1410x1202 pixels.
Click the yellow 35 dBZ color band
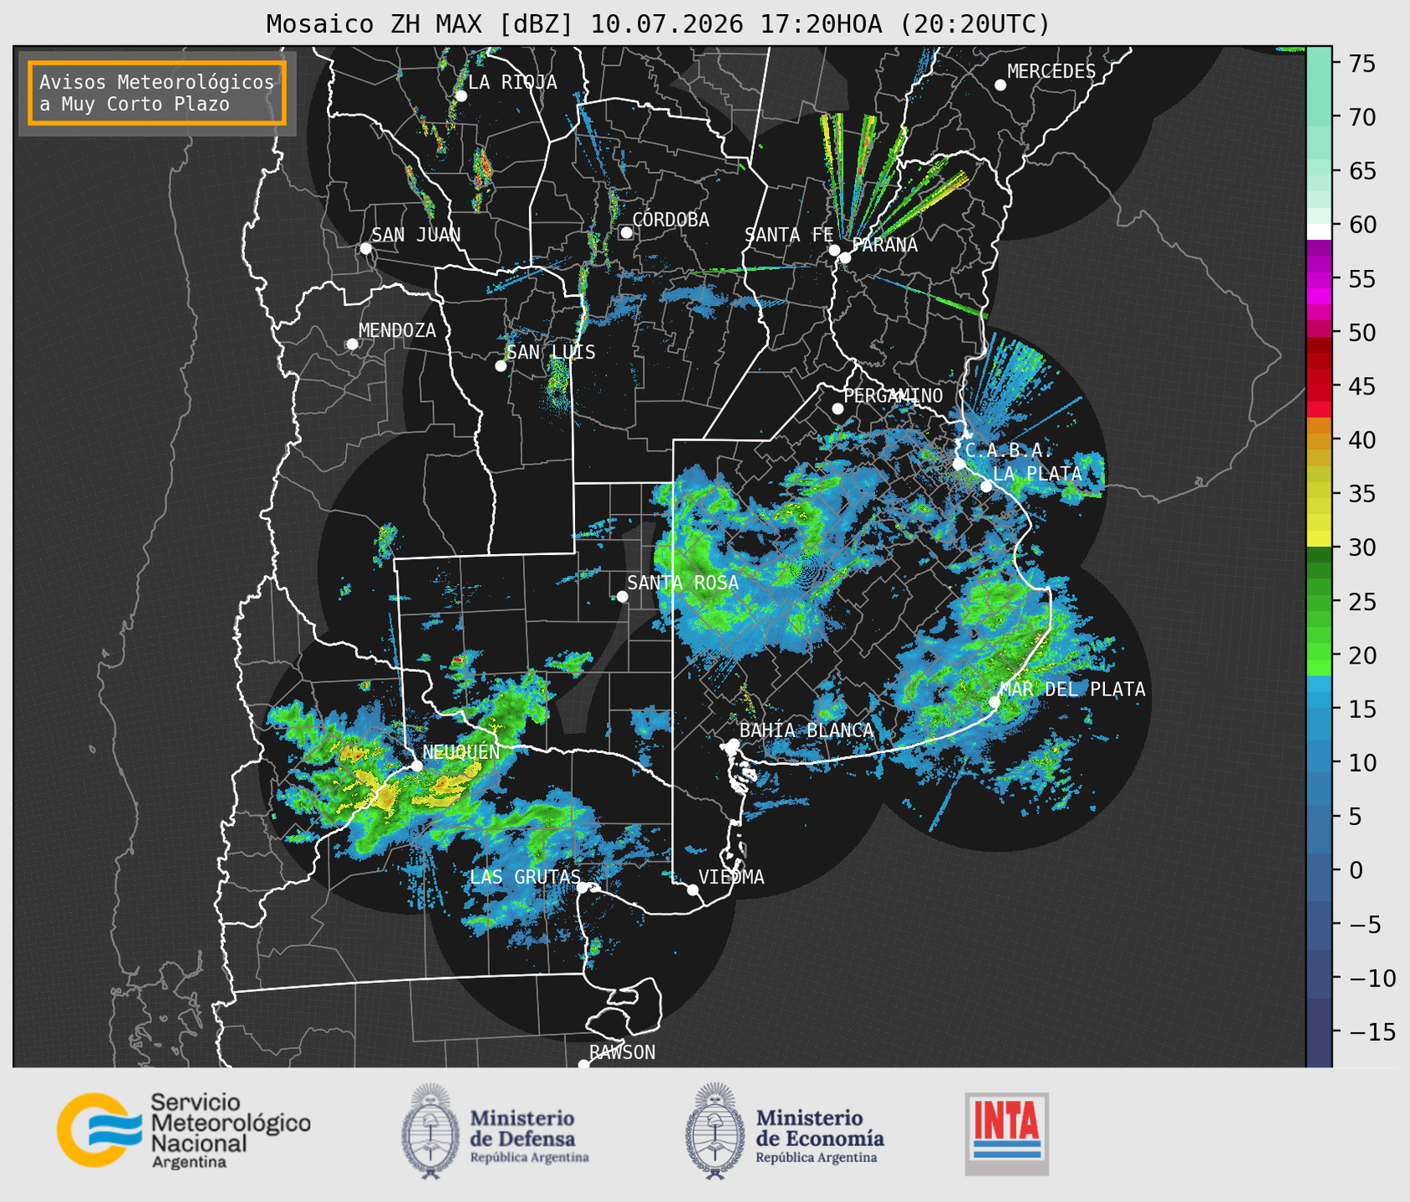pos(1319,495)
